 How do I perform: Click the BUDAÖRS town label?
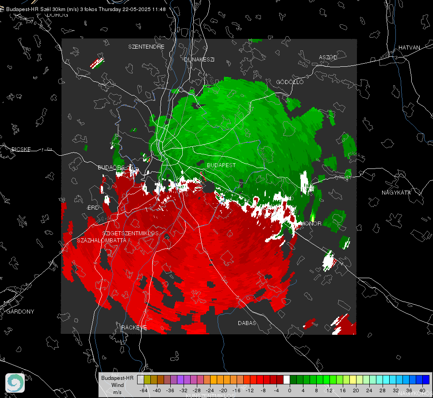[111, 168]
